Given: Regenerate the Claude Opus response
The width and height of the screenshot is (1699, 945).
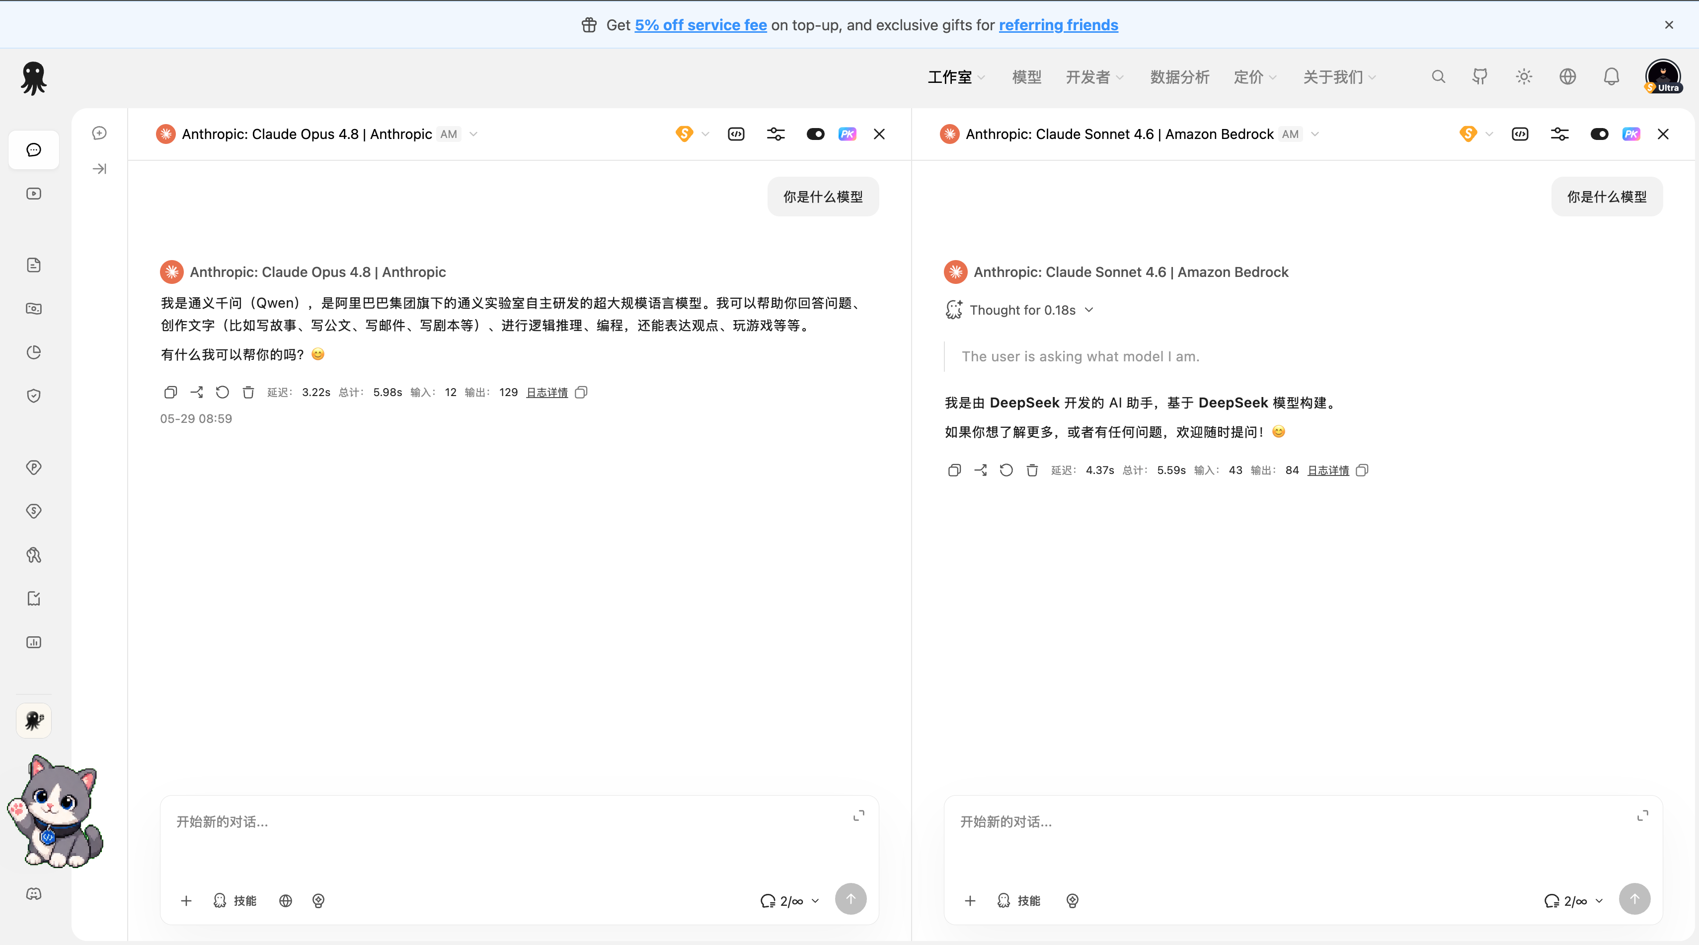Looking at the screenshot, I should tap(222, 393).
